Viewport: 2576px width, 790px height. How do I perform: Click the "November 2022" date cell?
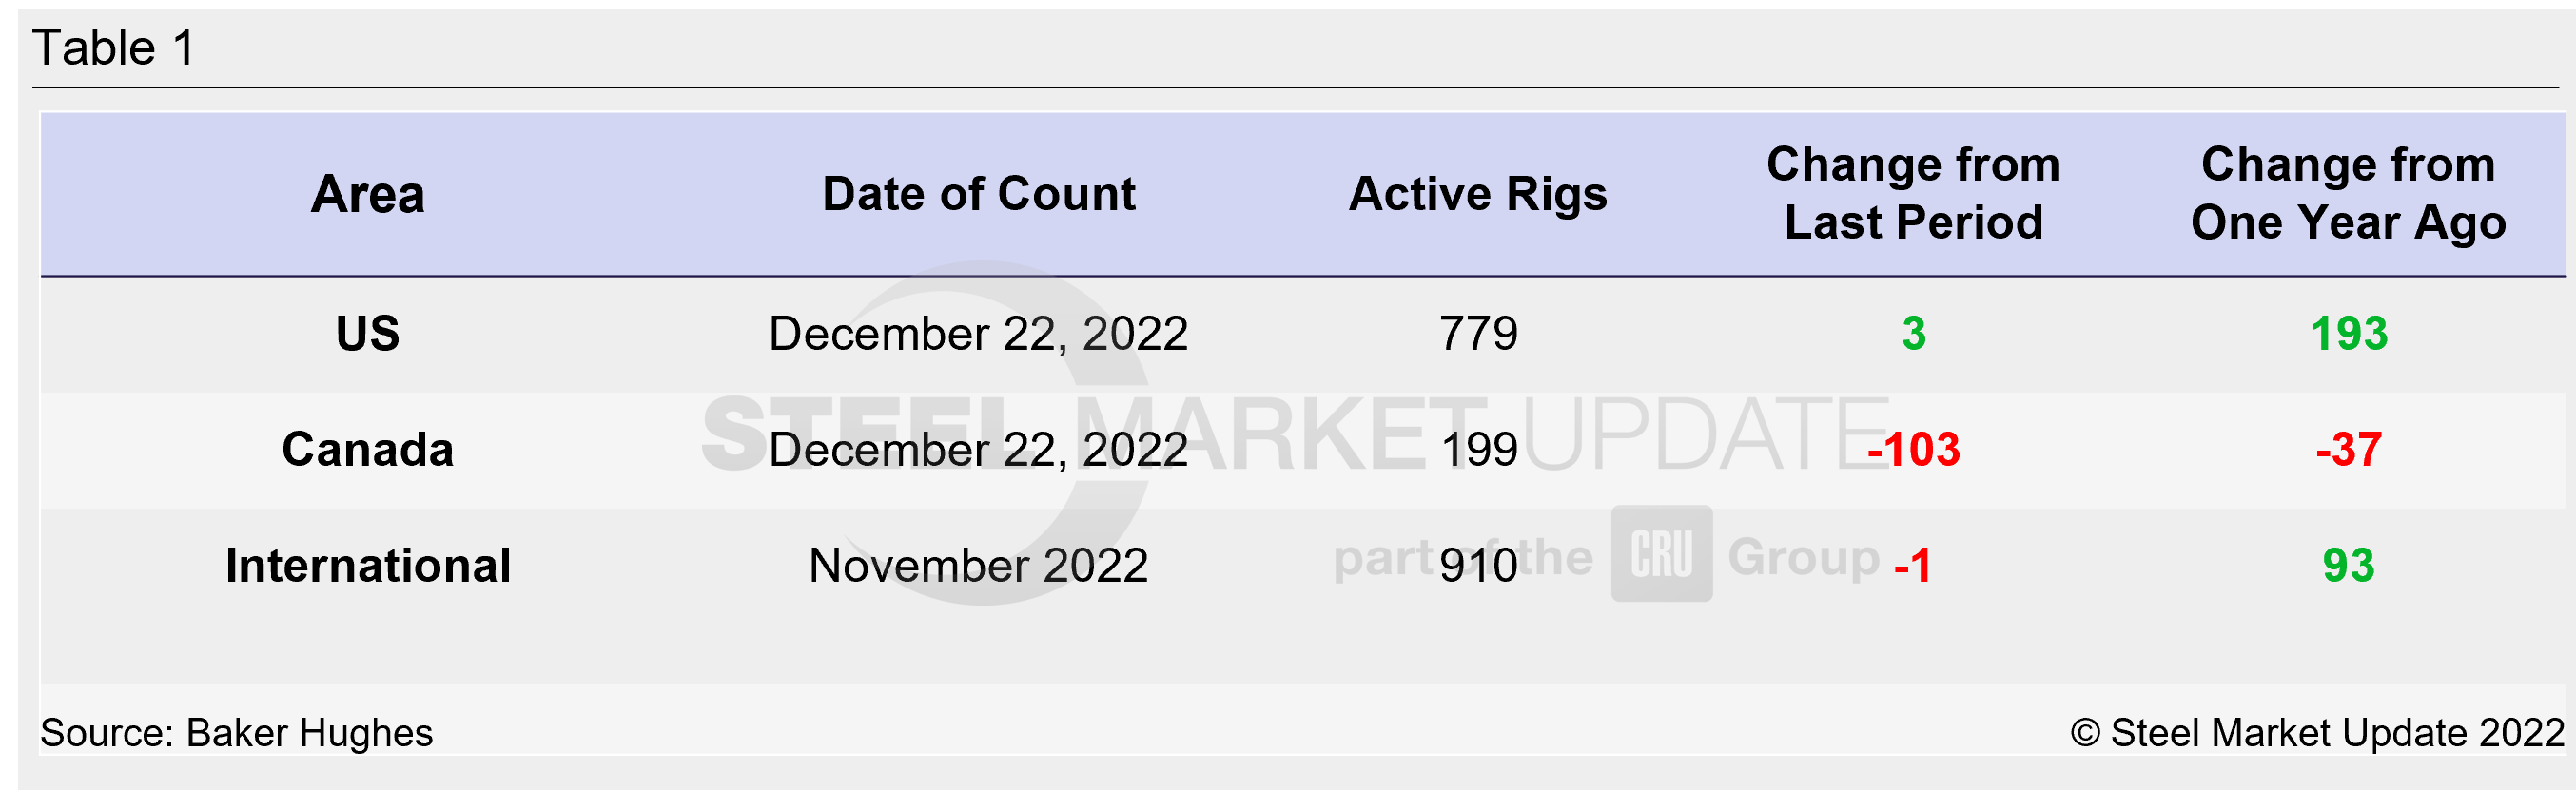click(978, 565)
